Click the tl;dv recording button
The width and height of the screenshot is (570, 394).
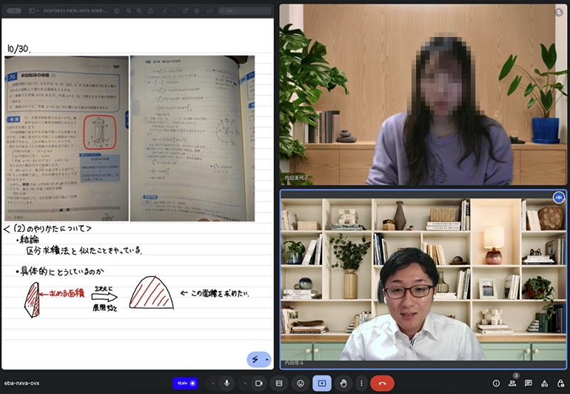(185, 383)
